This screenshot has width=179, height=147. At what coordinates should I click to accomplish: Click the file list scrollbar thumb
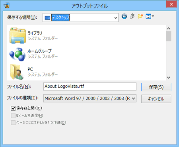tap(169, 36)
